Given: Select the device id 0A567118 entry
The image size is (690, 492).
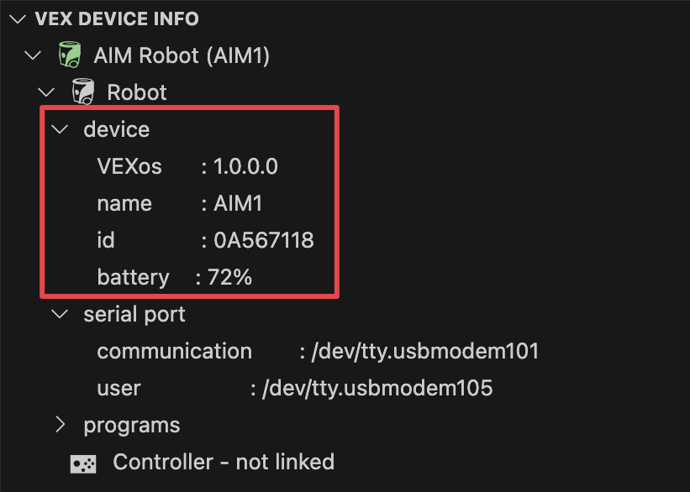Looking at the screenshot, I should tap(210, 239).
